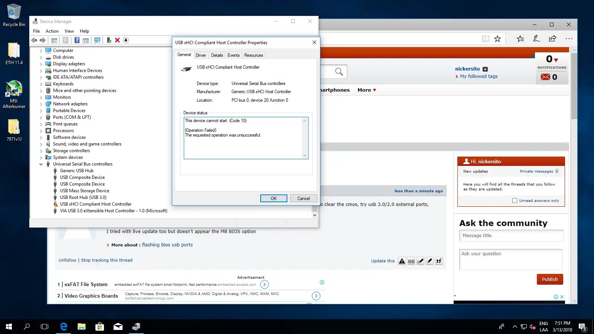This screenshot has height=334, width=594.
Task: Expand the System devices node
Action: pos(41,157)
